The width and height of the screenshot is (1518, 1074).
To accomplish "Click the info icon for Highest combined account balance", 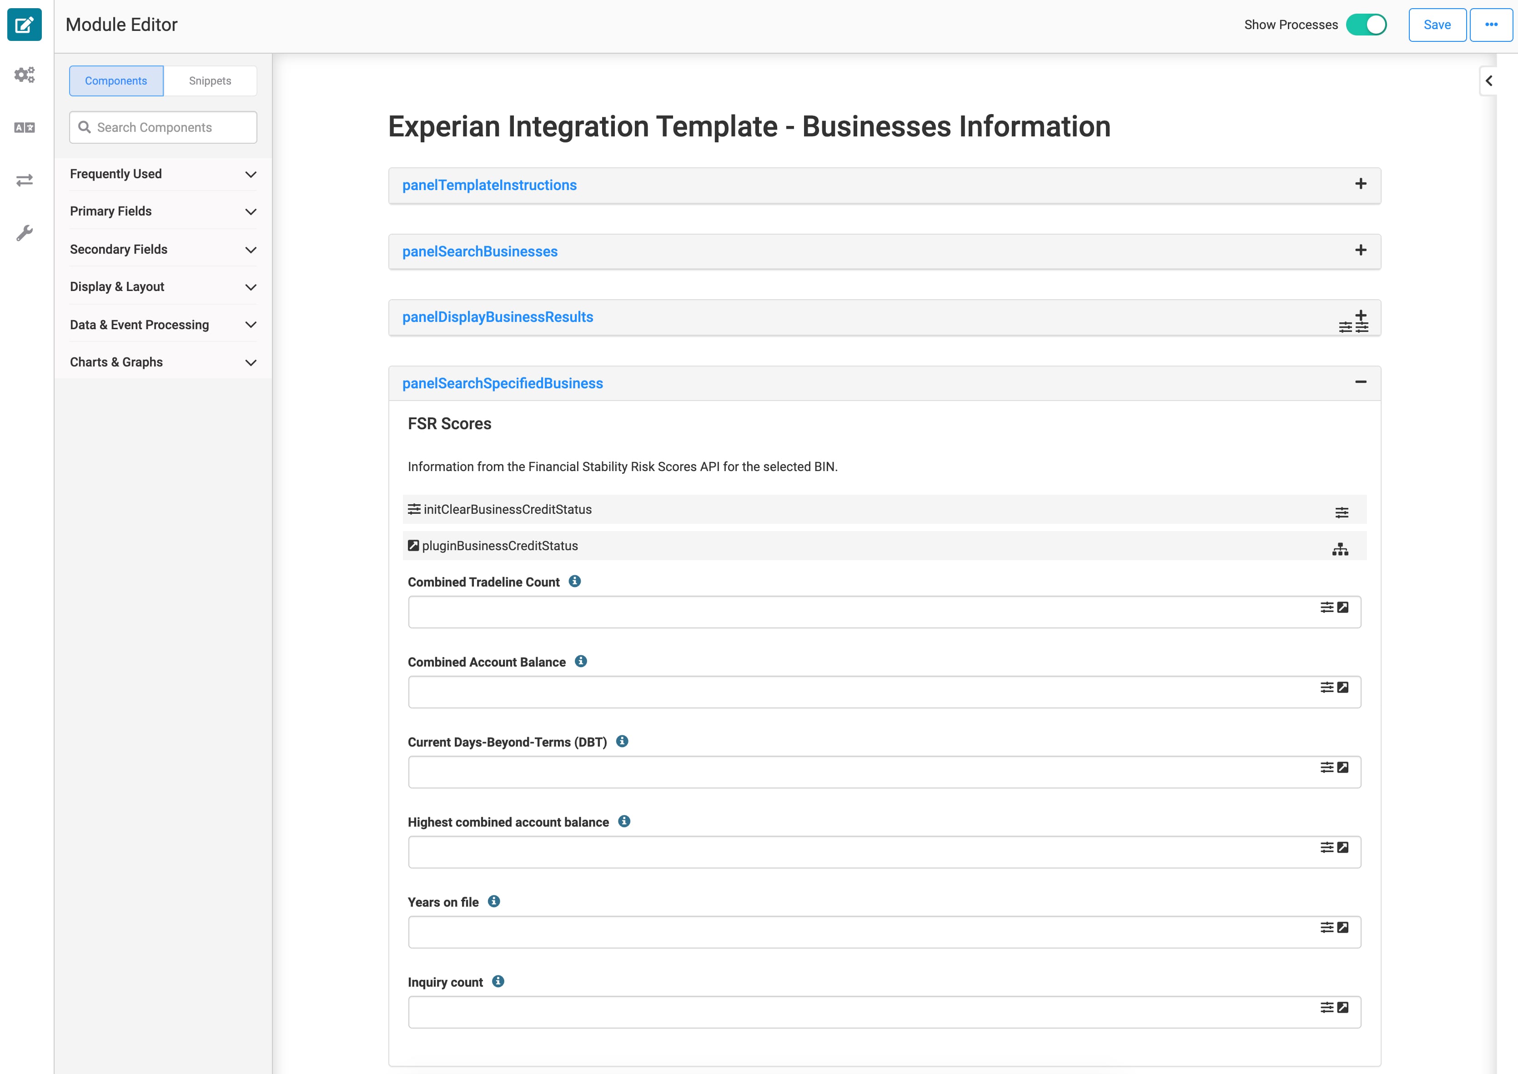I will tap(624, 821).
